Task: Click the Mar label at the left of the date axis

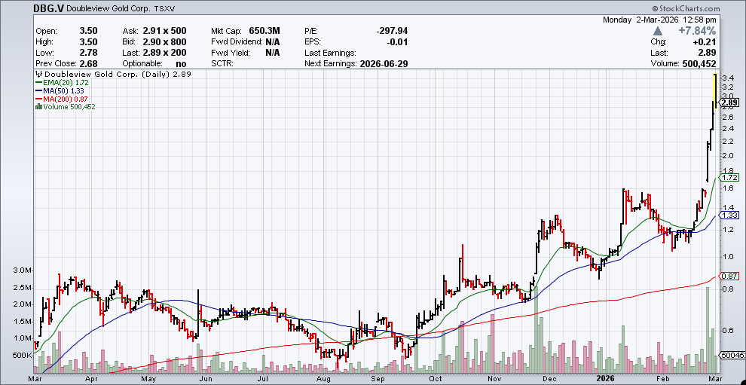Action: click(x=35, y=379)
